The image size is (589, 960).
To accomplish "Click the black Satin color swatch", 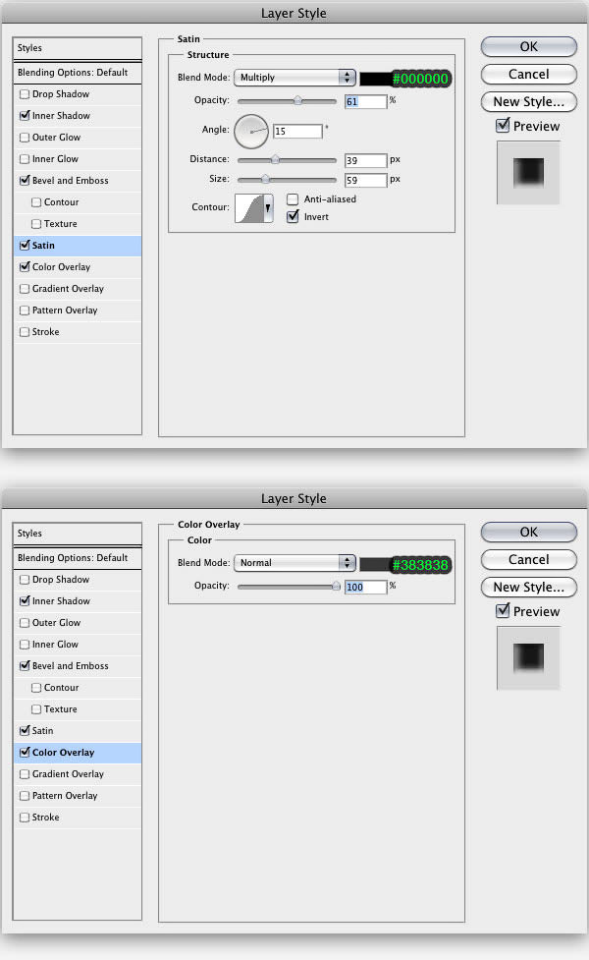I will coord(375,79).
